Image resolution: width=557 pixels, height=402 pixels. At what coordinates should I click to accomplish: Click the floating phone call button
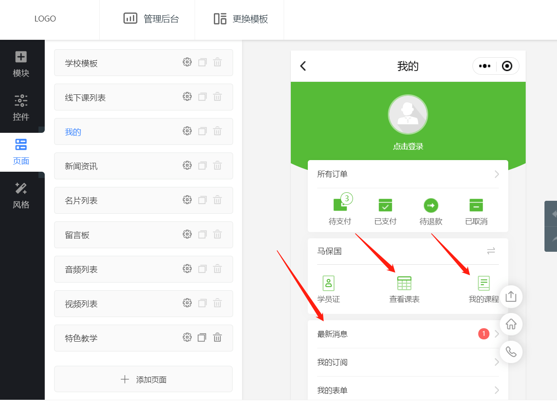click(x=511, y=352)
